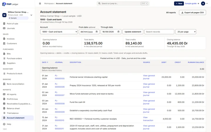Expand the user account menu chevron

[x=207, y=4]
